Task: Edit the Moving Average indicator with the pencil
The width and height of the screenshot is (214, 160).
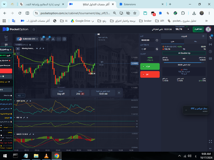Action: click(x=40, y=49)
